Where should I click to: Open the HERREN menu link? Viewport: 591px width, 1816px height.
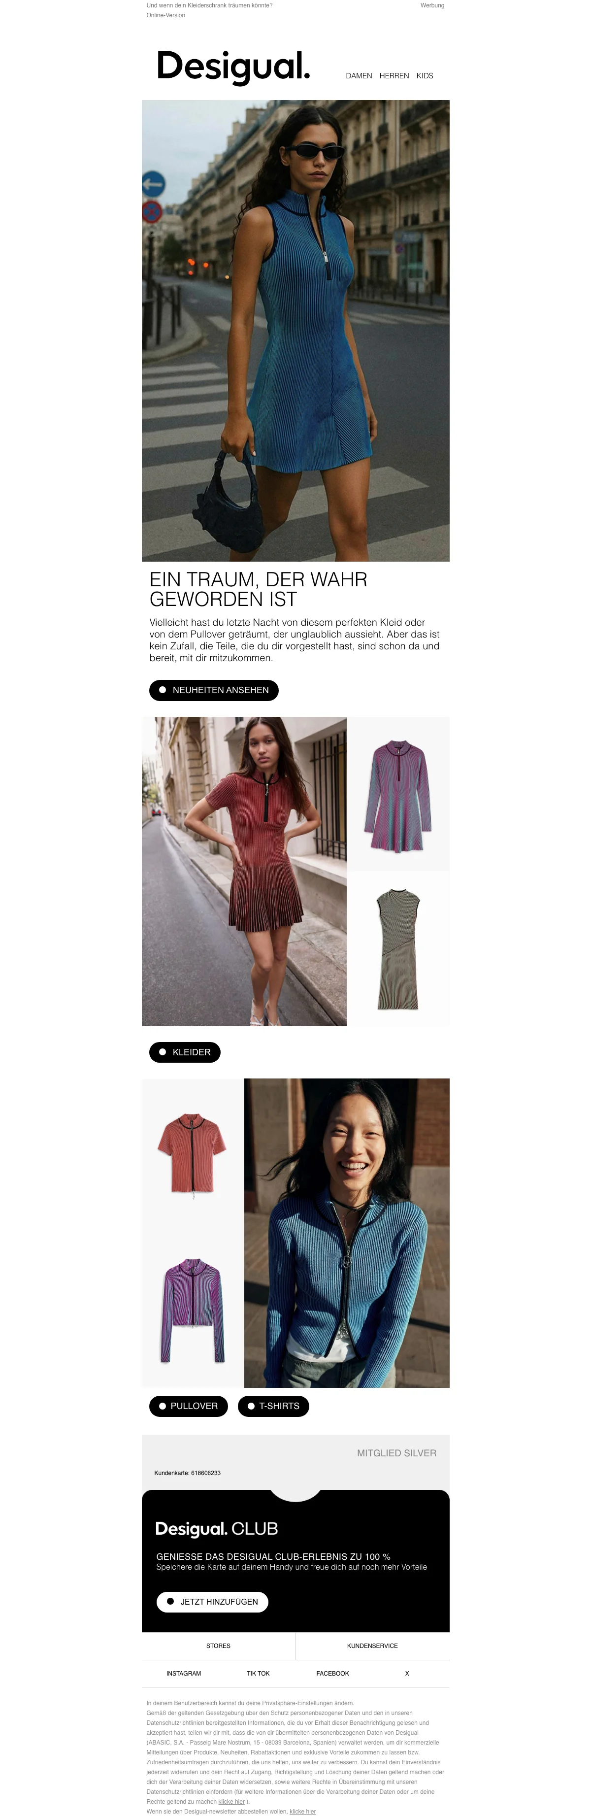pyautogui.click(x=394, y=76)
